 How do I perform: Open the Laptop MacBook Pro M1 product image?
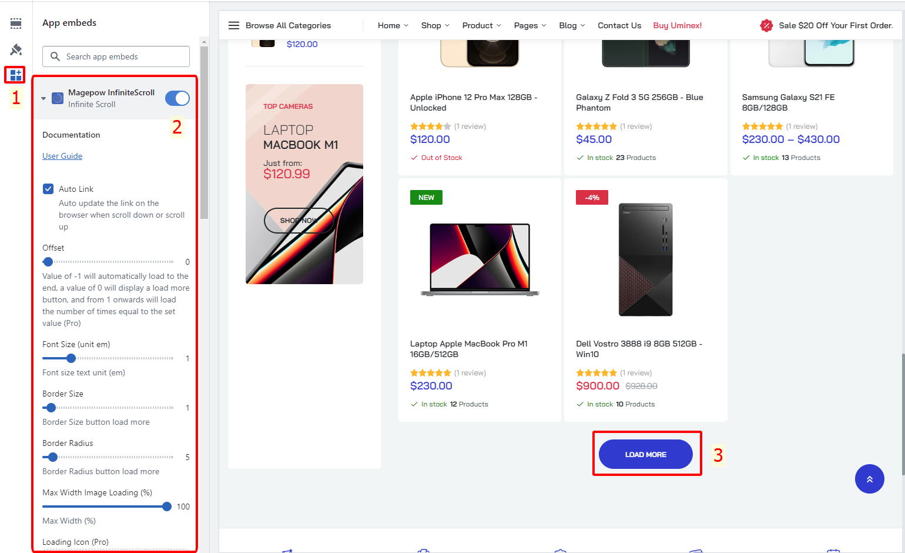(x=480, y=259)
